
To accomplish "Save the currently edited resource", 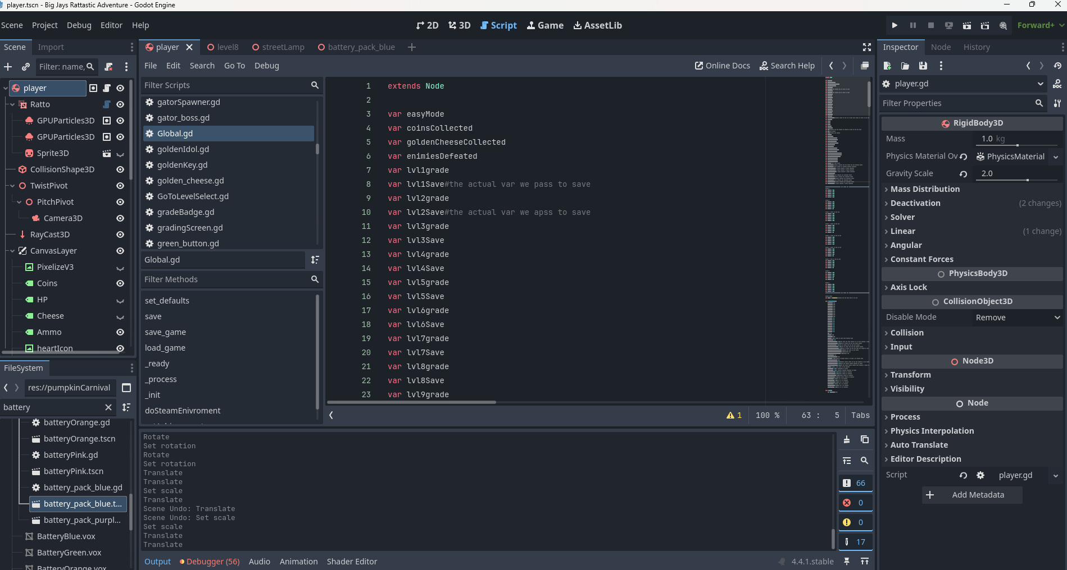I will (x=923, y=66).
